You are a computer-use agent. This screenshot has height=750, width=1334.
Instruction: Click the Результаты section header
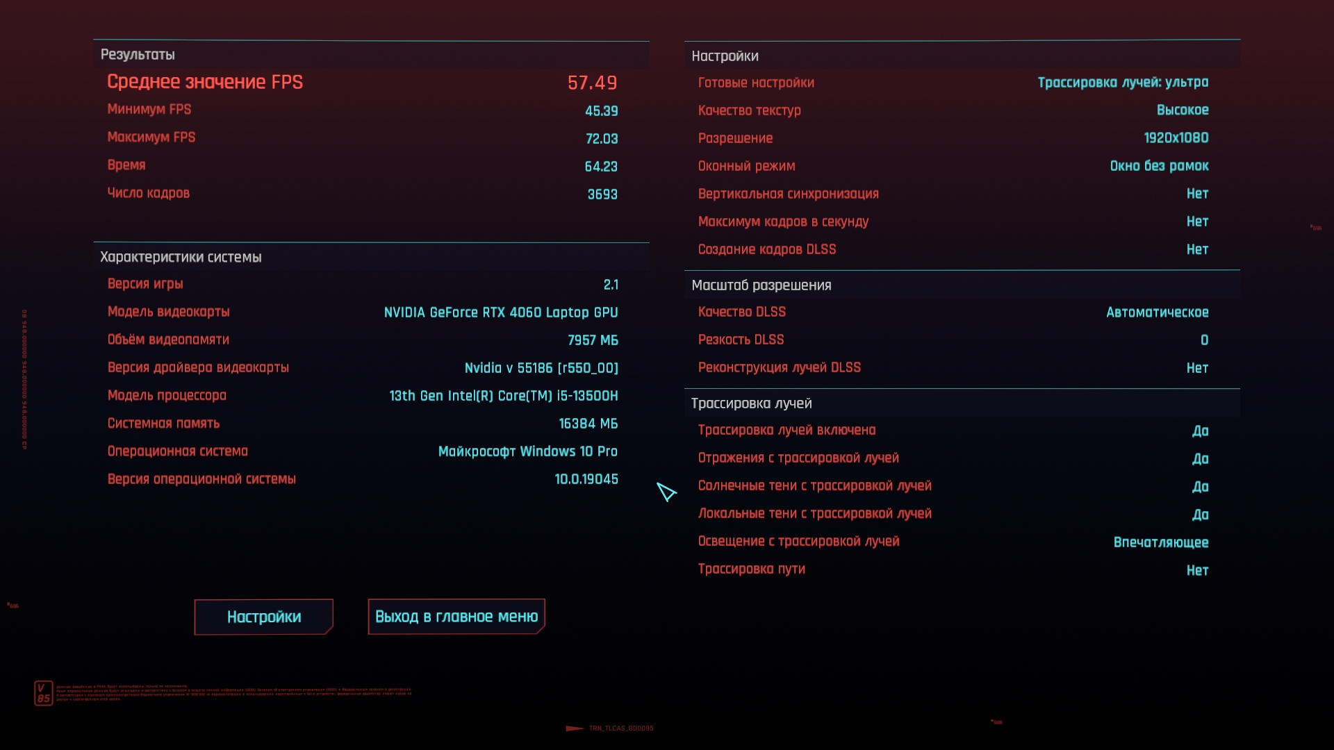click(x=138, y=55)
